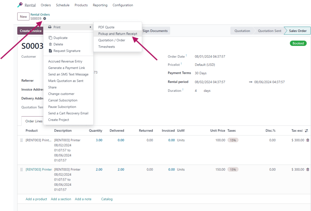Viewport: 311px width, 211px height.
Task: Open the Configuration menu
Action: point(123,5)
